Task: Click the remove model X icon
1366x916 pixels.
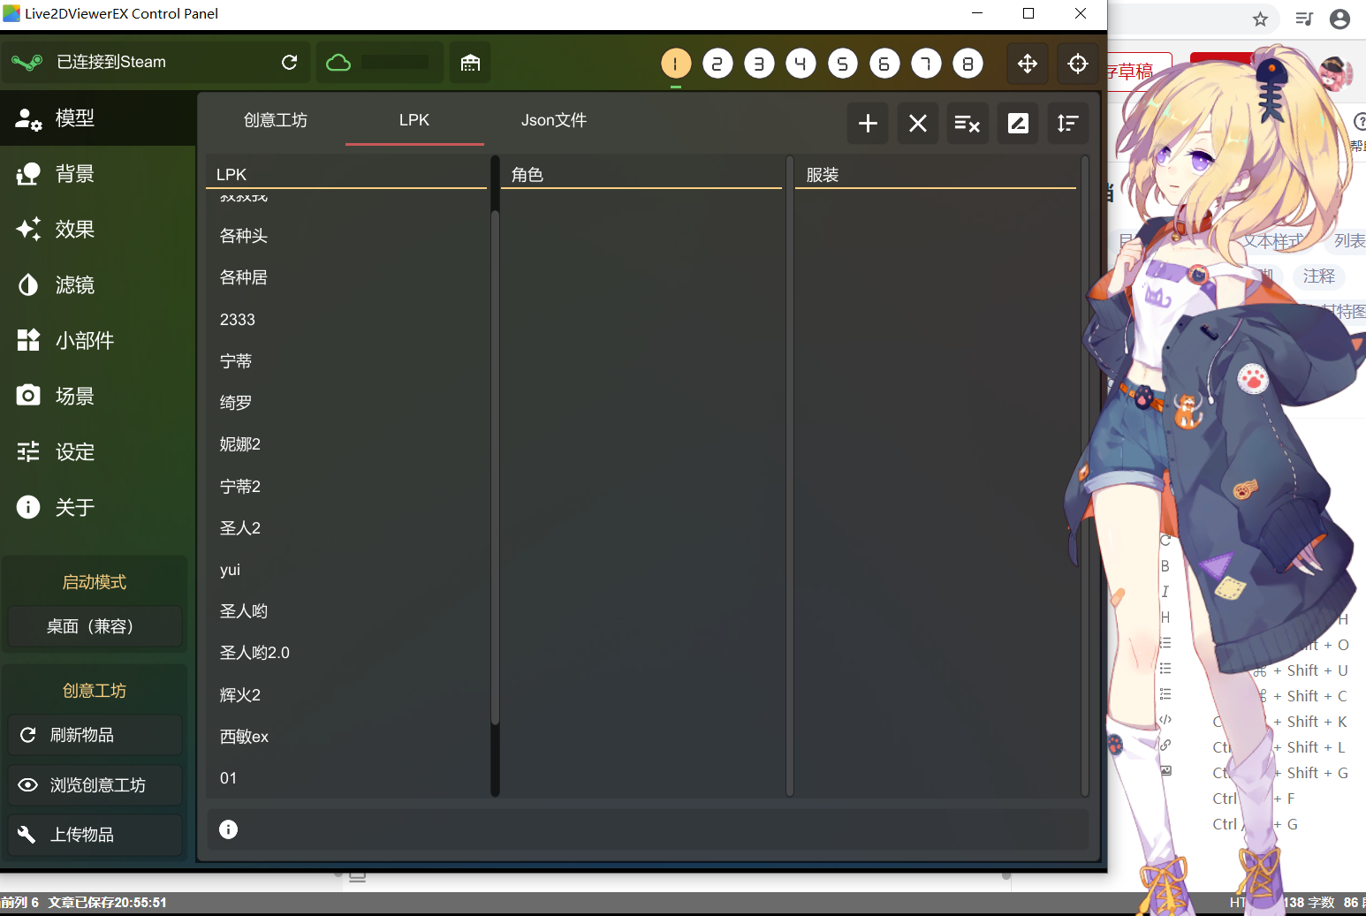Action: point(918,124)
